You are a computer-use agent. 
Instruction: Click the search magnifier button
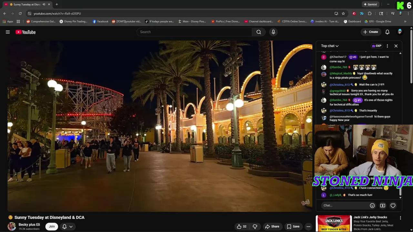pyautogui.click(x=259, y=32)
